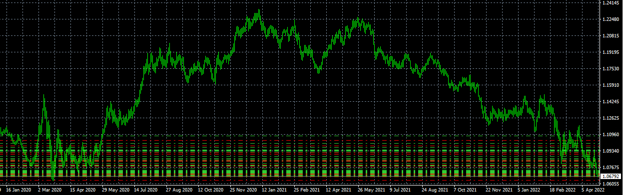623x195 pixels.
Task: Click the 1.06055 price axis label
Action: coord(611,184)
